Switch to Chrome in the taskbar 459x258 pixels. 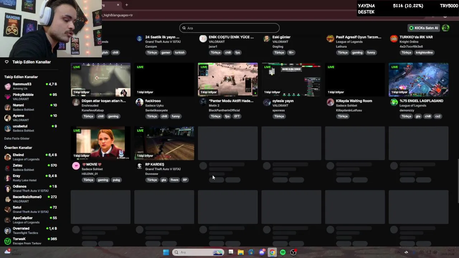coord(272,252)
